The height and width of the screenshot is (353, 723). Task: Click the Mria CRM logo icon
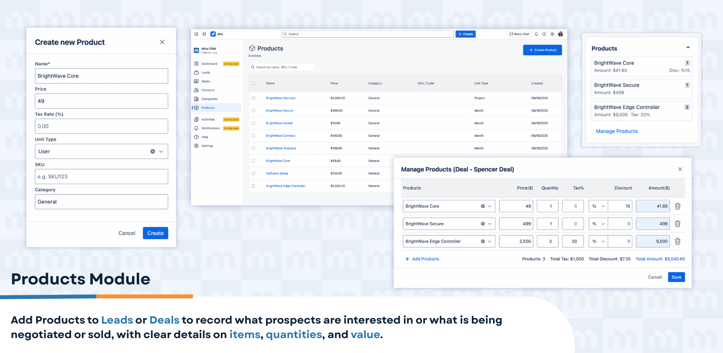tap(196, 51)
